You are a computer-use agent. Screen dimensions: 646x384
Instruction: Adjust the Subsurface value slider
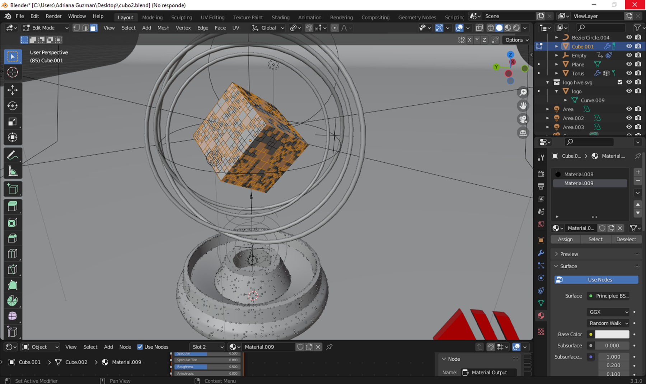612,346
